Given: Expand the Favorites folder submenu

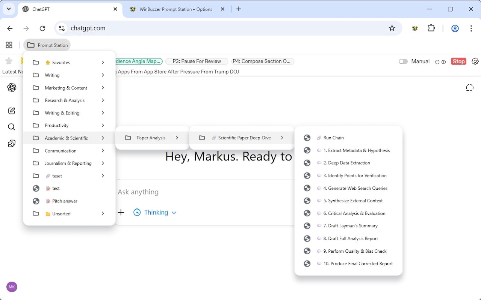Looking at the screenshot, I should pos(69,63).
